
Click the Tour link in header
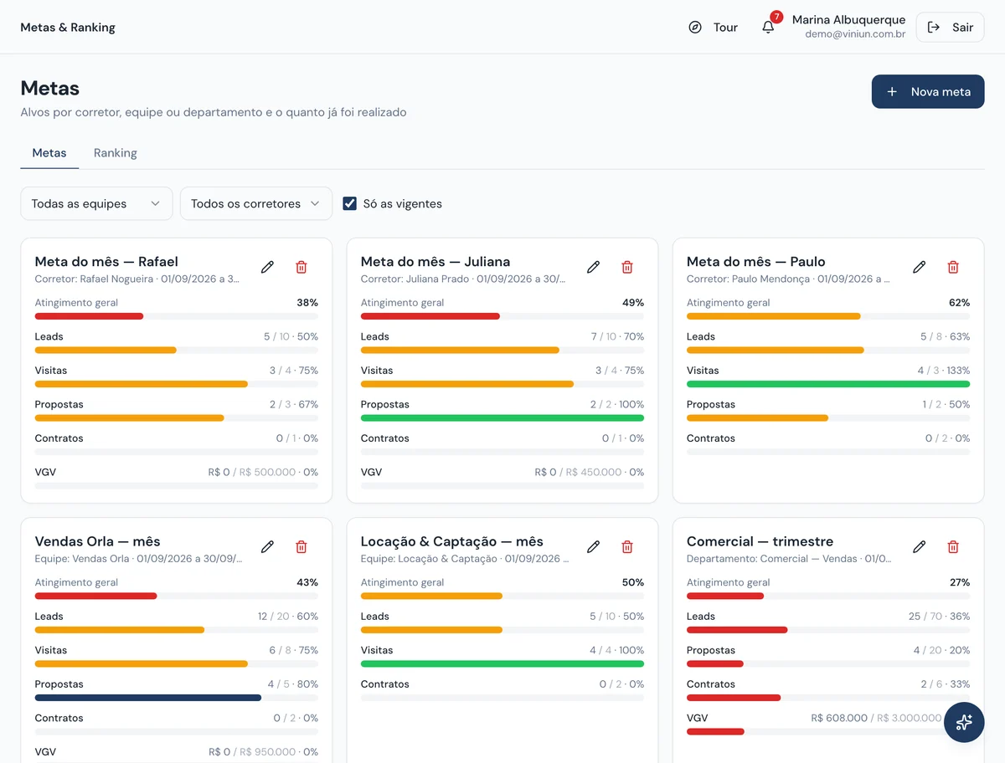pos(714,27)
